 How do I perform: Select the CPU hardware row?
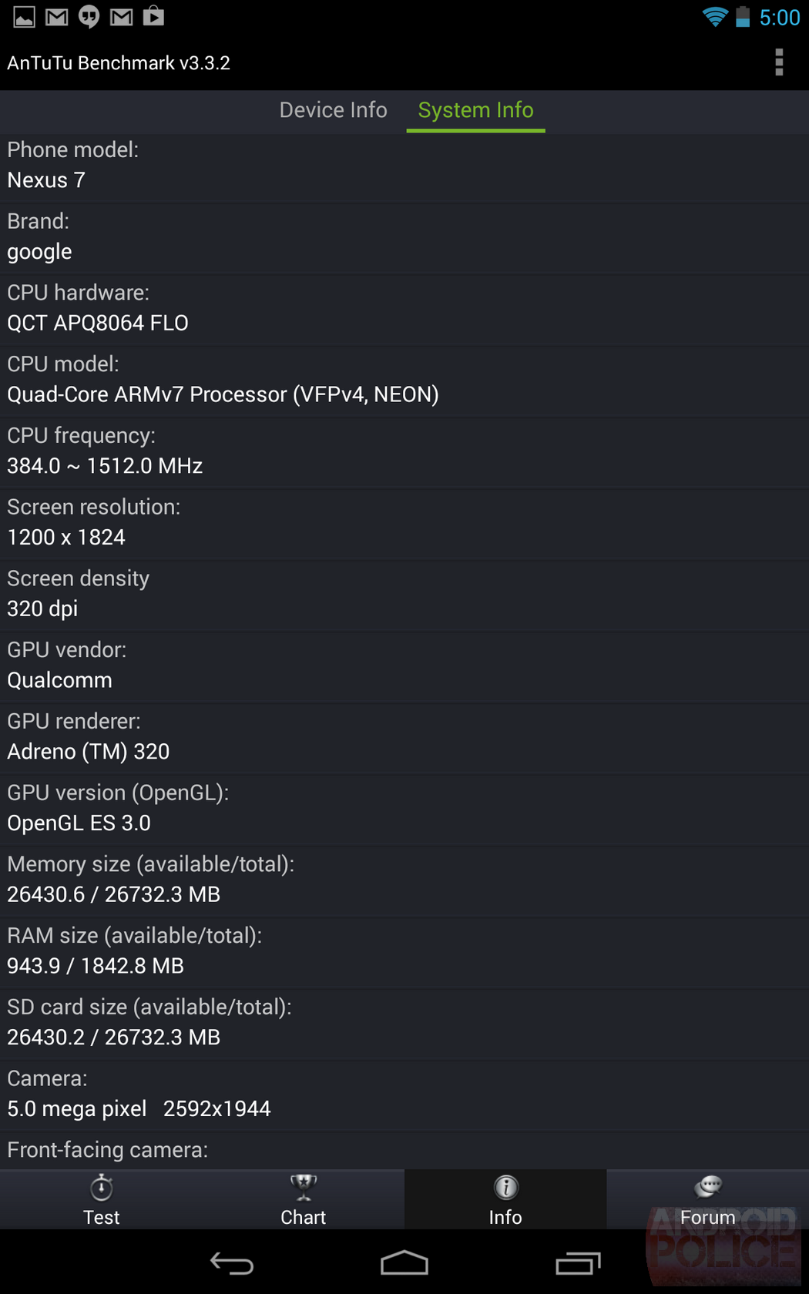404,309
